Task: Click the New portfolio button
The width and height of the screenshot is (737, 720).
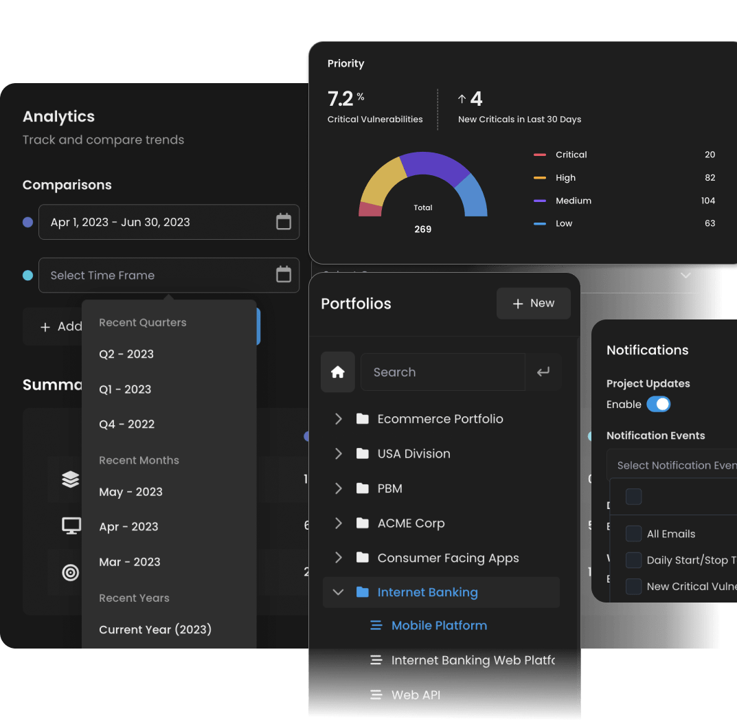Action: coord(533,304)
